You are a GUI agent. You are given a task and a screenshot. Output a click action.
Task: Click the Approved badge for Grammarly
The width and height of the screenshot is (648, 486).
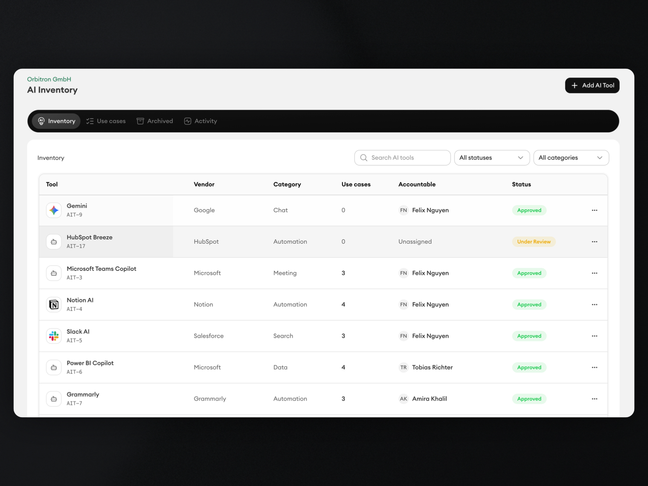click(529, 399)
